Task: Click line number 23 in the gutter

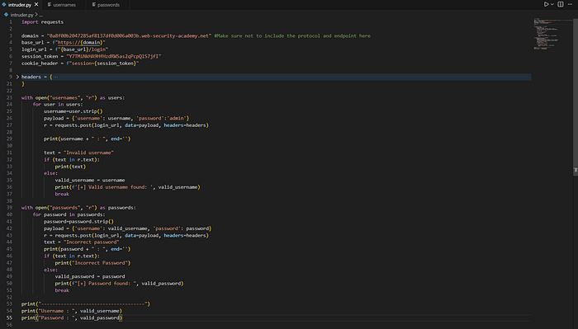Action: coord(9,97)
